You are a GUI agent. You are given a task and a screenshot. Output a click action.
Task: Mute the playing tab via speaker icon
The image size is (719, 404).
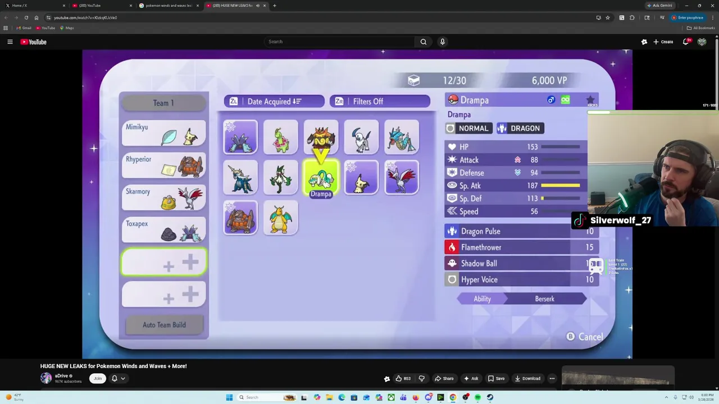[258, 6]
